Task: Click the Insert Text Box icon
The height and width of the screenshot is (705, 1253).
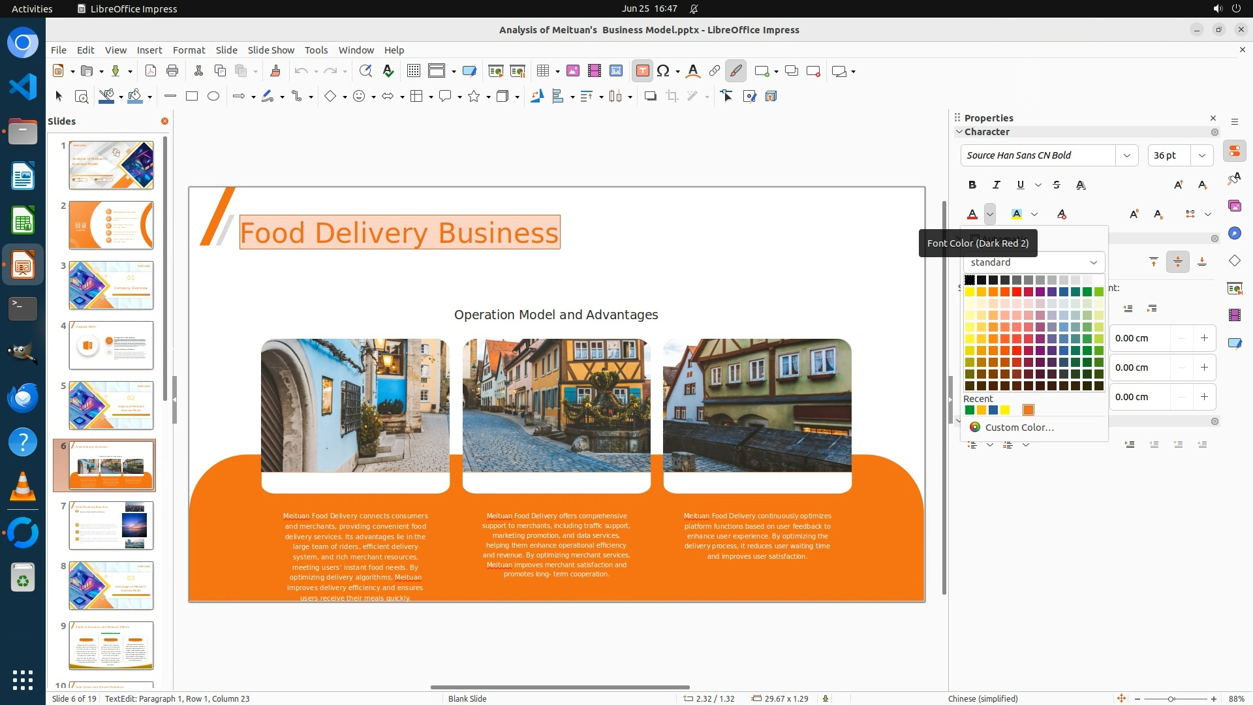Action: (642, 71)
